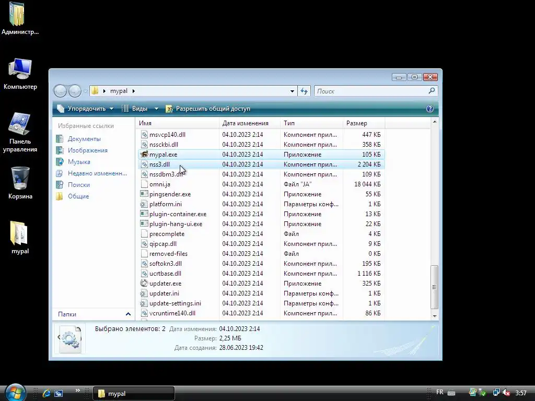535x401 pixels.
Task: Click the volume muted tray icon
Action: click(x=506, y=393)
